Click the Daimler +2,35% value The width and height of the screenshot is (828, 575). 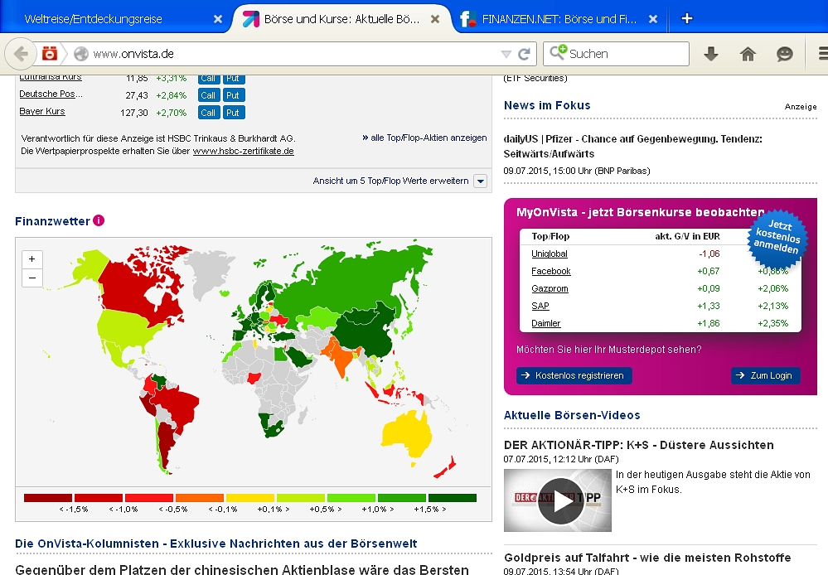[772, 323]
